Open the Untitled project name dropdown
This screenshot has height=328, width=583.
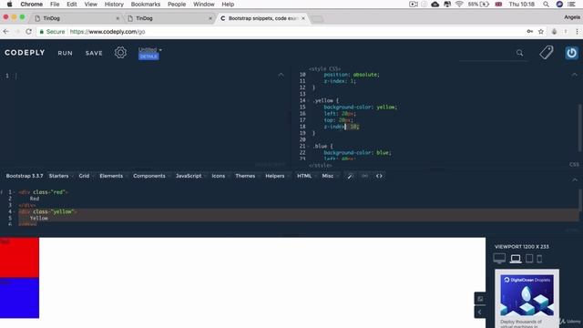coord(150,49)
